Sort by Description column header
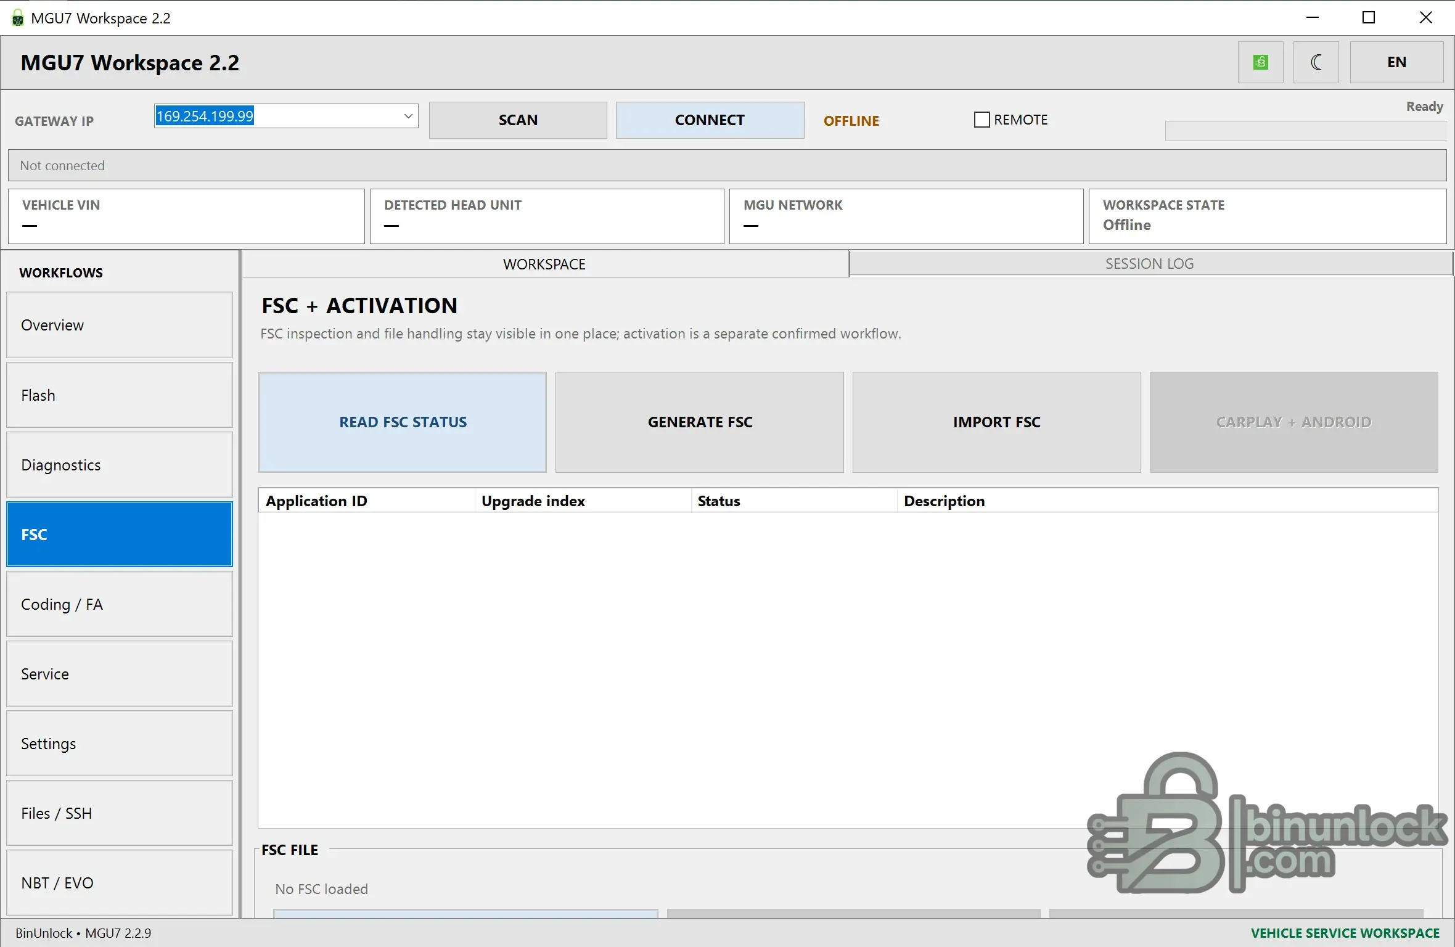Image resolution: width=1455 pixels, height=947 pixels. point(1168,501)
